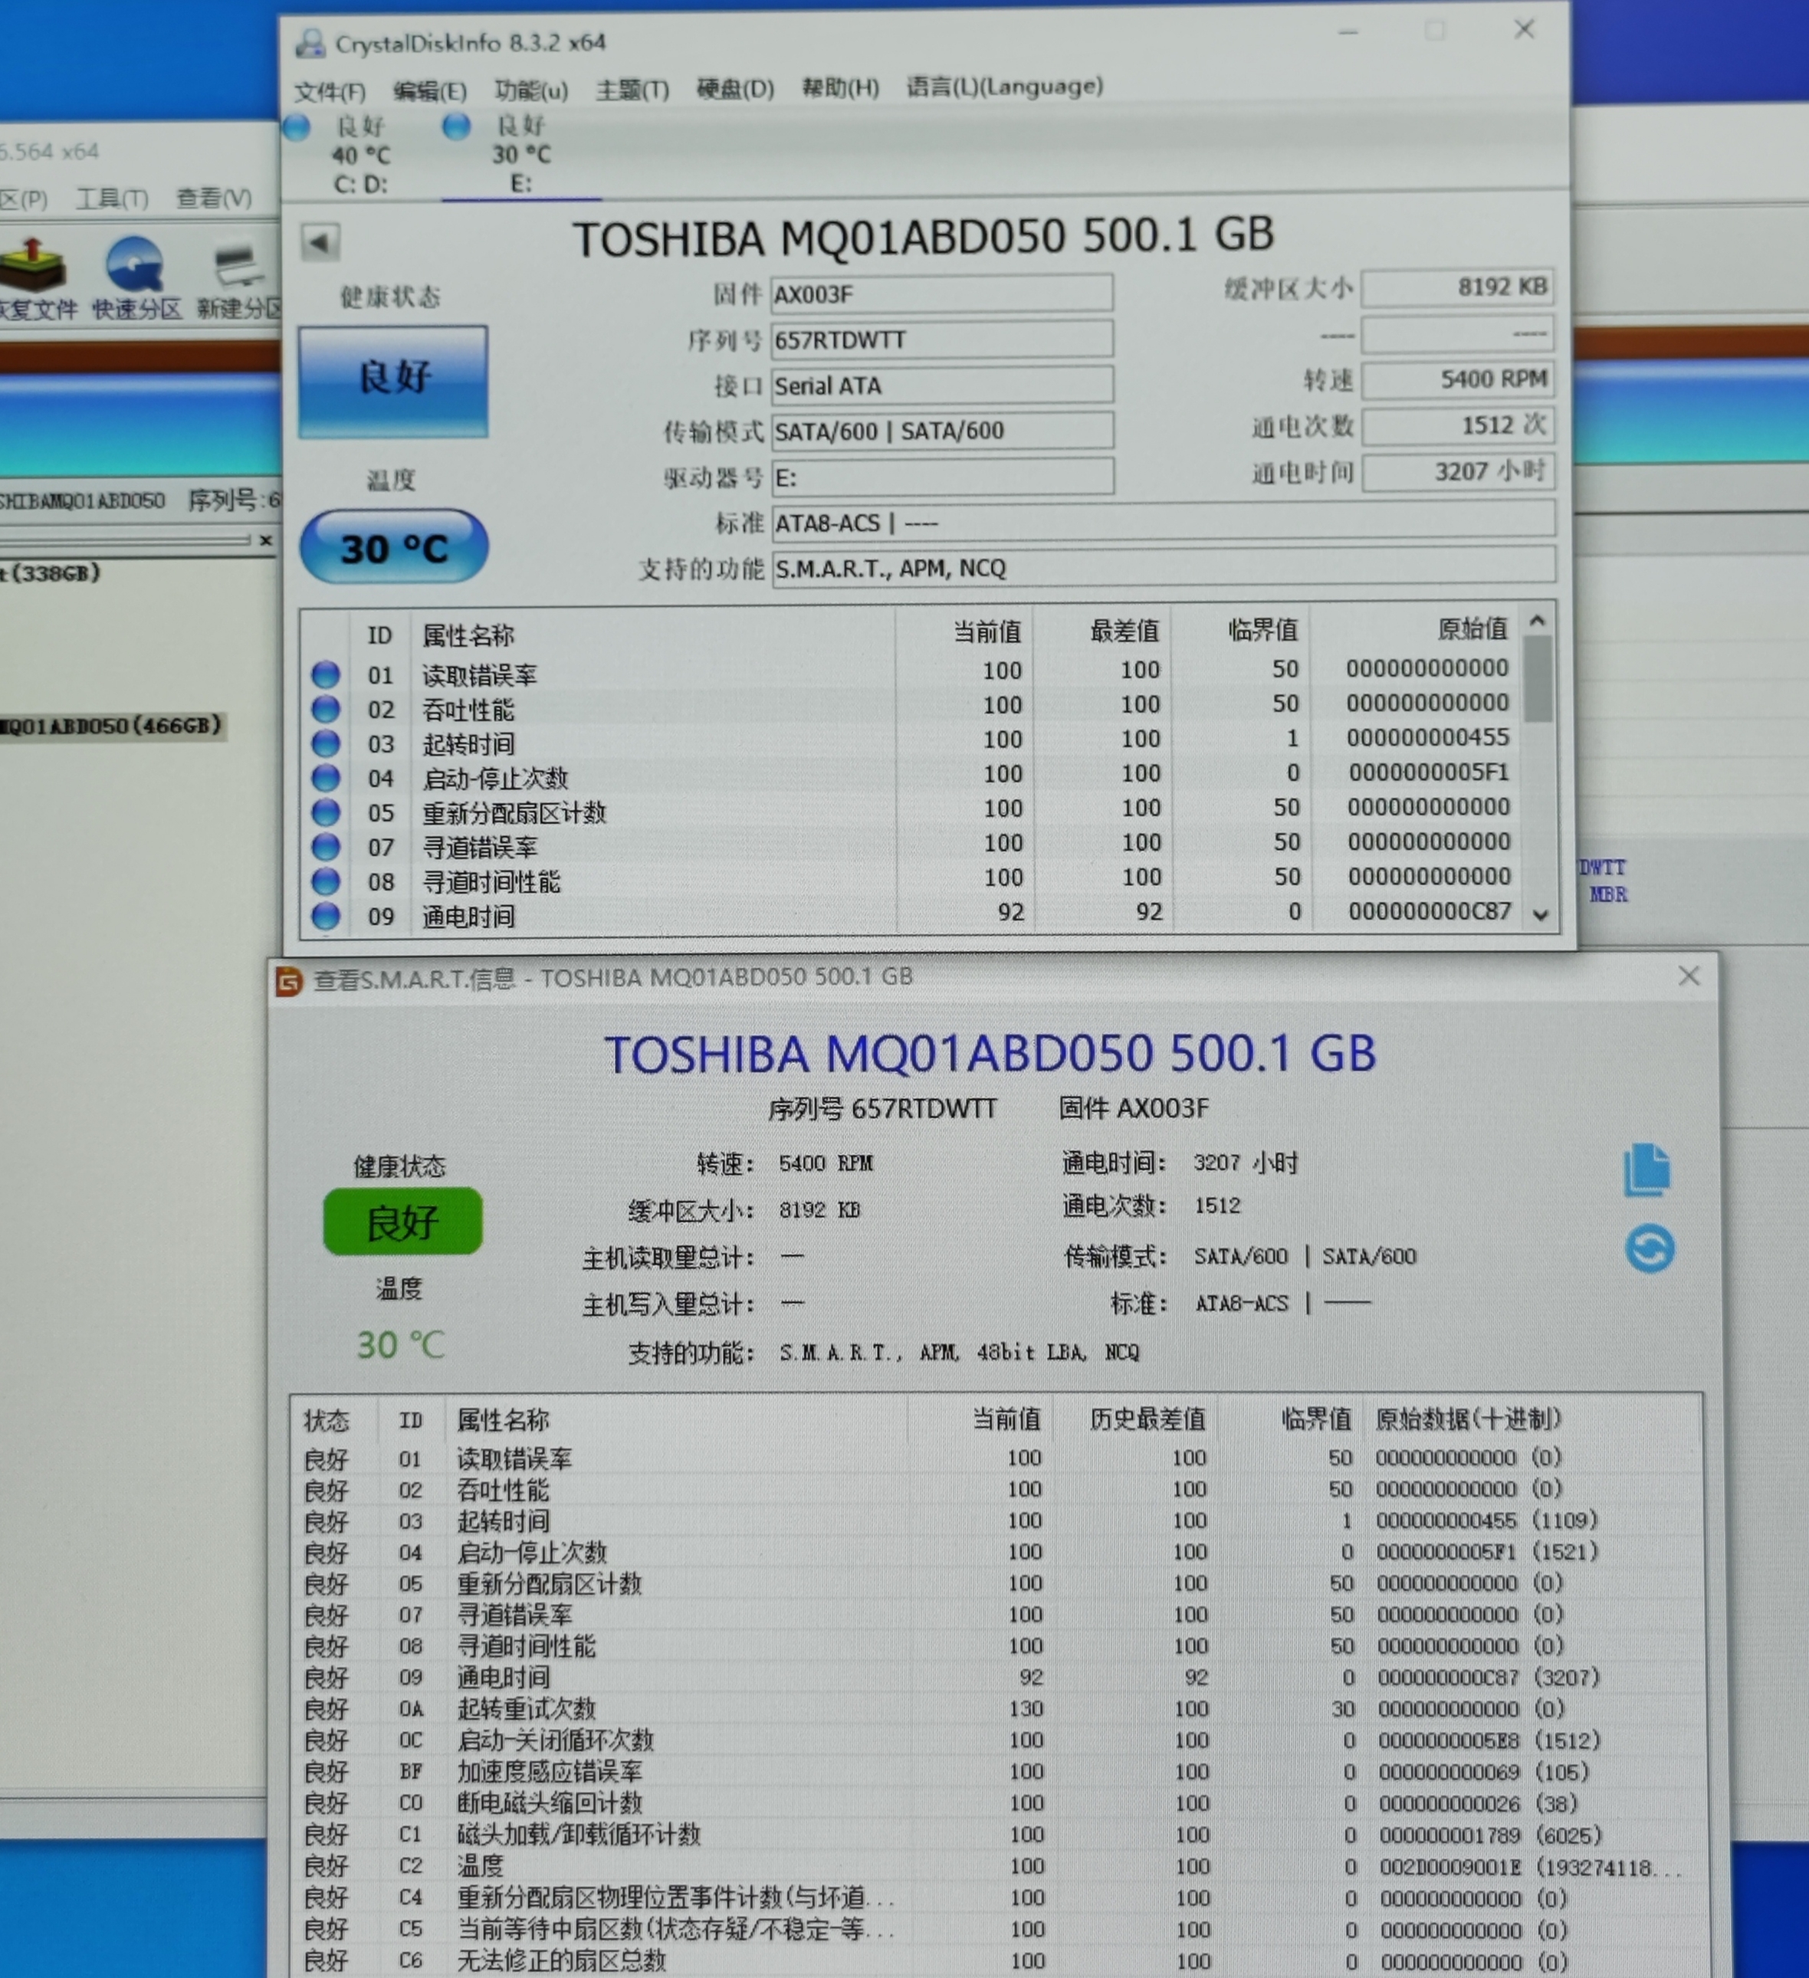Click the status dot for 05 重新分配扇区计数
This screenshot has height=1978, width=1809.
(x=326, y=812)
